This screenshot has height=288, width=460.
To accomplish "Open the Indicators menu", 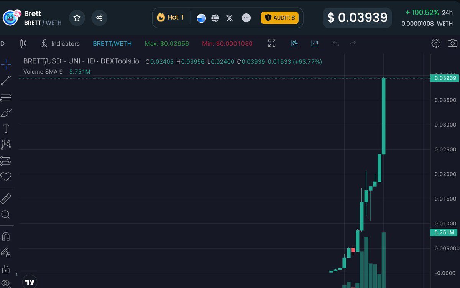I will [61, 43].
